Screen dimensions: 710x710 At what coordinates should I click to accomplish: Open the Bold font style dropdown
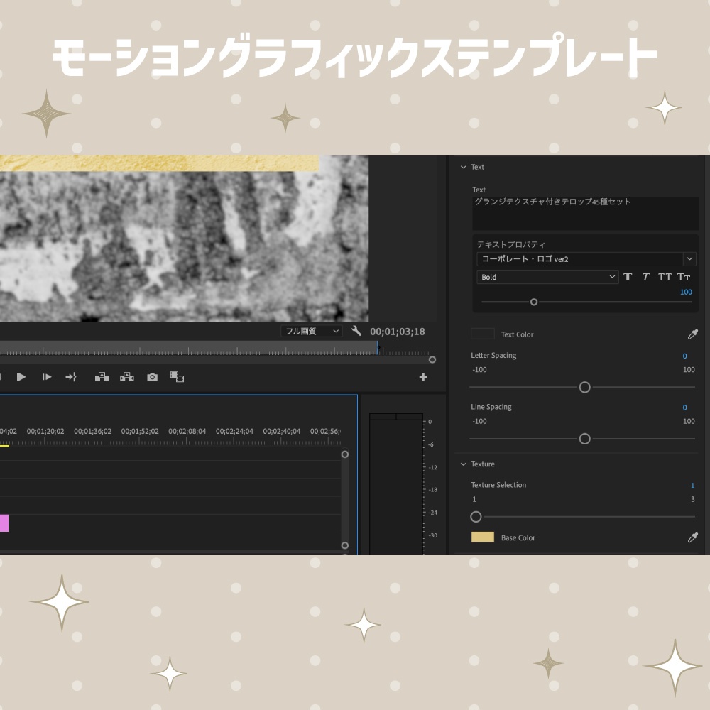click(547, 277)
